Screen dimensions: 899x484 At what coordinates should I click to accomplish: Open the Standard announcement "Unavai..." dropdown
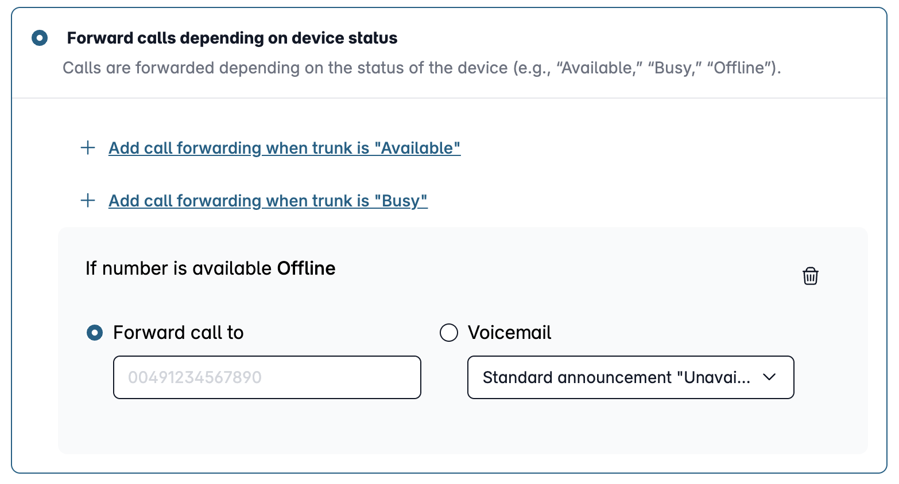coord(630,377)
